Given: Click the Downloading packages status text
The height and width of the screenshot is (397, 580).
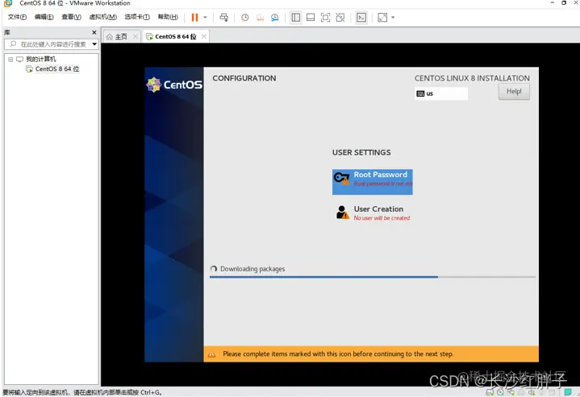Looking at the screenshot, I should [x=252, y=269].
